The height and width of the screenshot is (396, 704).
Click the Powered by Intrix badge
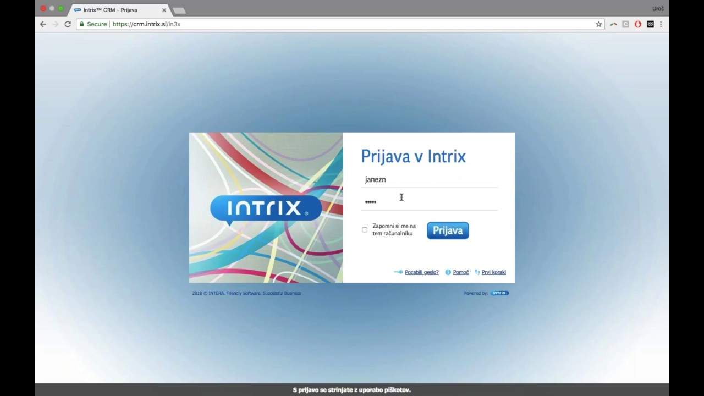[x=499, y=293]
